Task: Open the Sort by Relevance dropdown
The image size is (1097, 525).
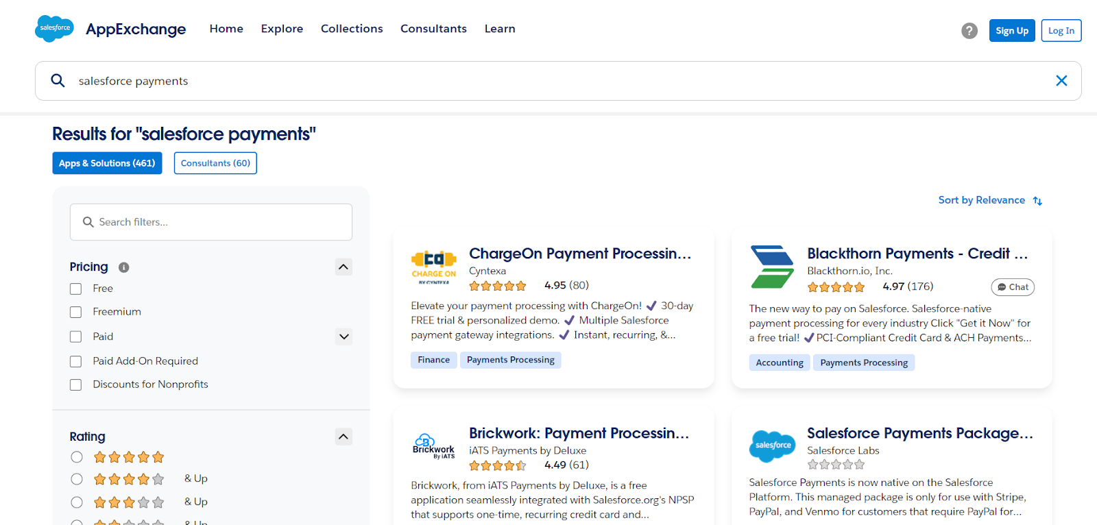Action: tap(990, 200)
